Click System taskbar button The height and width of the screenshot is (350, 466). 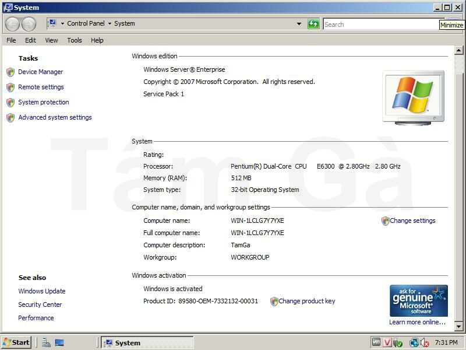click(x=147, y=342)
